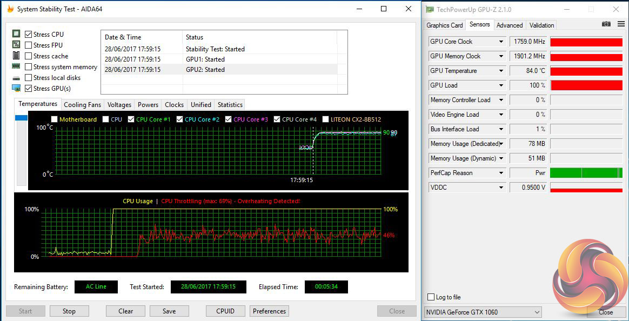The image size is (629, 321).
Task: Click the AIDA64 flame icon in title bar
Action: (x=10, y=9)
